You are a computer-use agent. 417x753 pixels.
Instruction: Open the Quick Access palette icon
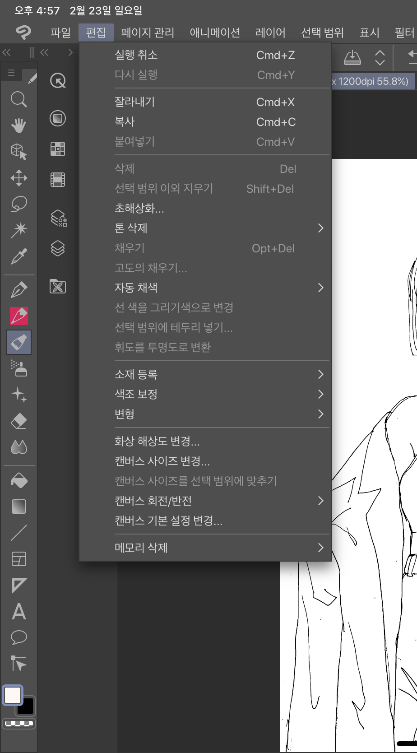58,81
